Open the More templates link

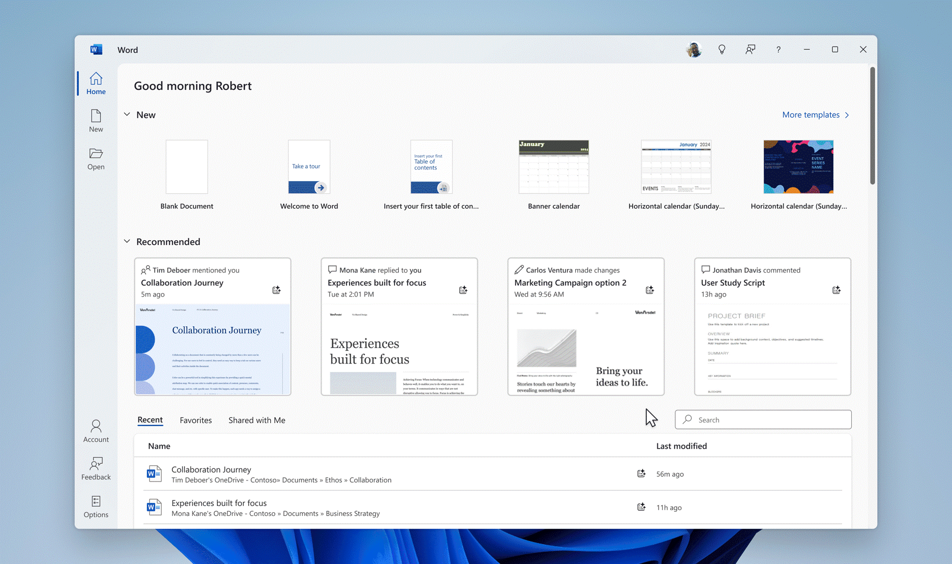point(816,115)
